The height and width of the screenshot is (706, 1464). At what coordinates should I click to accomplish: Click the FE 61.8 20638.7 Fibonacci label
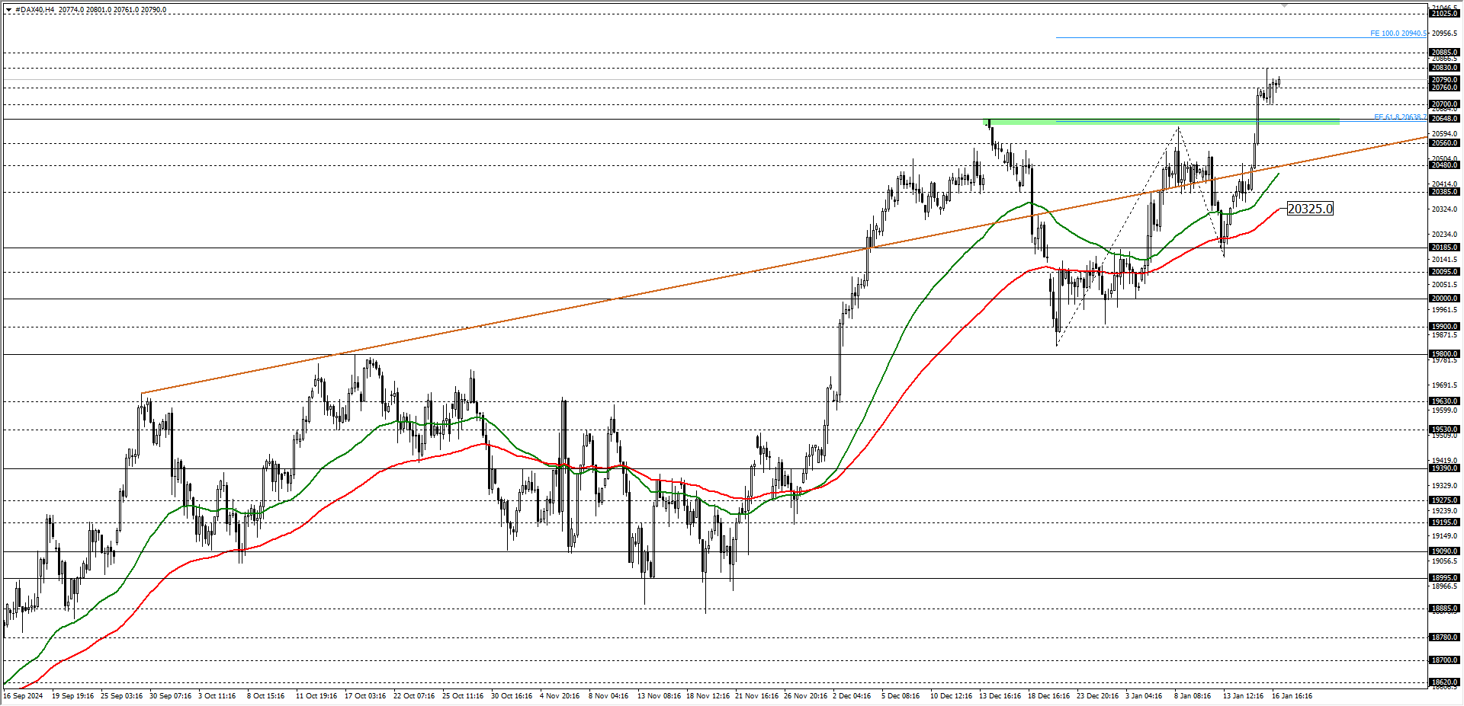coord(1400,117)
